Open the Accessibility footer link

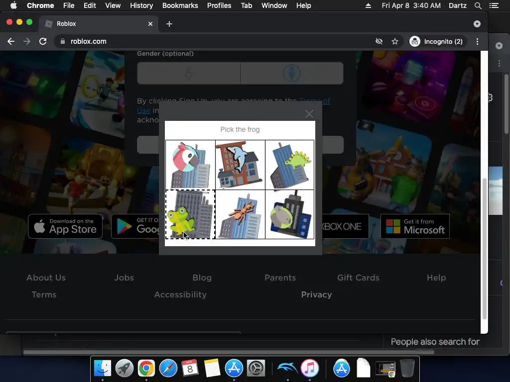[x=180, y=294]
